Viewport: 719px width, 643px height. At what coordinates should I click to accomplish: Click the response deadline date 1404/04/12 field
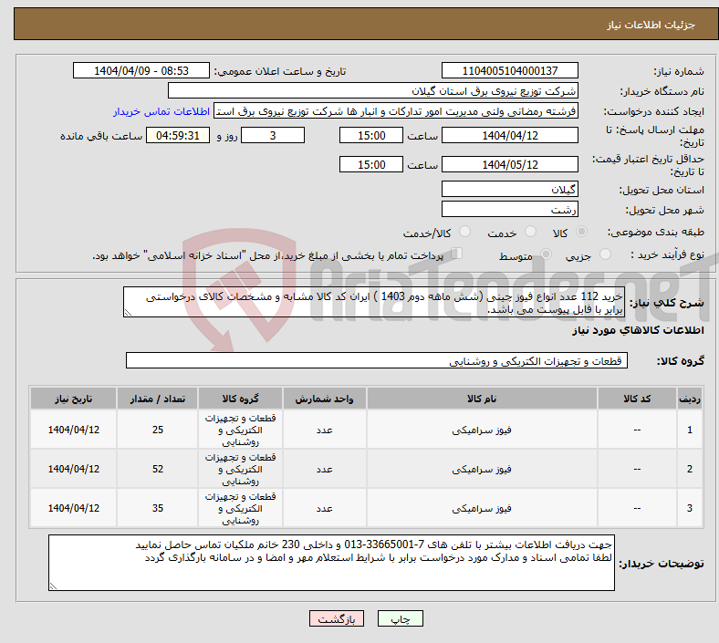(509, 135)
